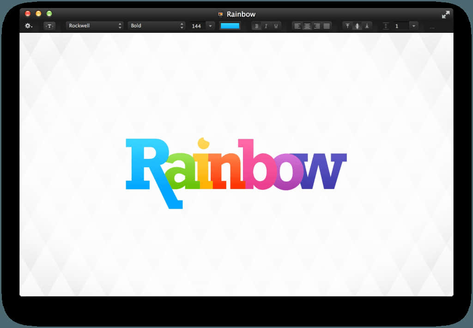Click the line spacing value field showing 1

click(x=400, y=26)
